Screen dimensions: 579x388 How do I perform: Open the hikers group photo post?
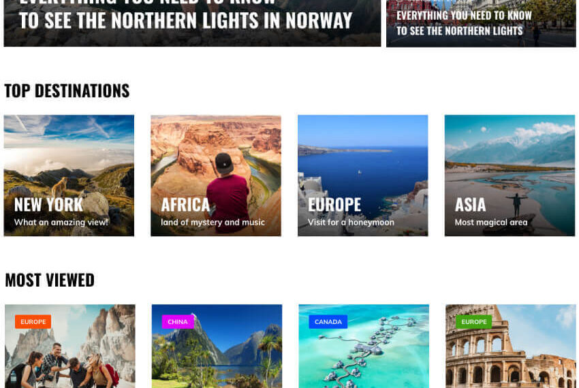click(x=70, y=346)
